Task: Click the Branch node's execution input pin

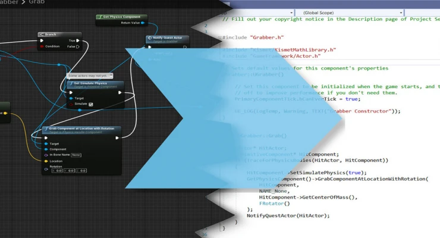Action: point(42,40)
